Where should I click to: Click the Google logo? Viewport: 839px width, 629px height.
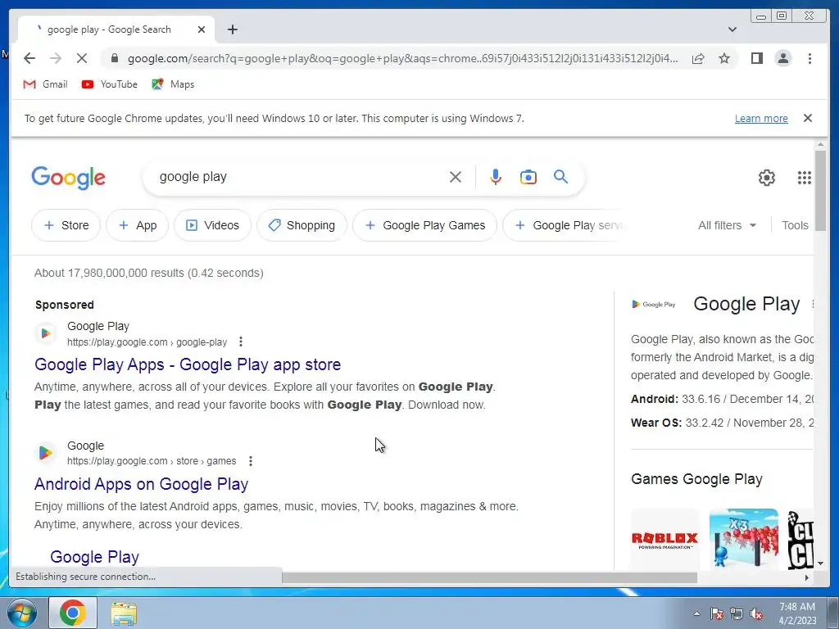pyautogui.click(x=69, y=178)
